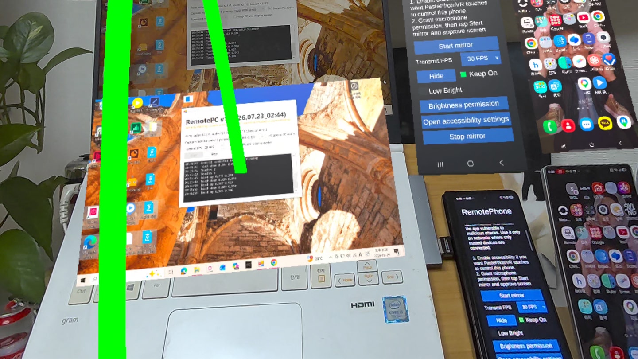Tap Stop mirror on the floating RemotePhone panel
Screen dimensions: 638x359
point(467,136)
